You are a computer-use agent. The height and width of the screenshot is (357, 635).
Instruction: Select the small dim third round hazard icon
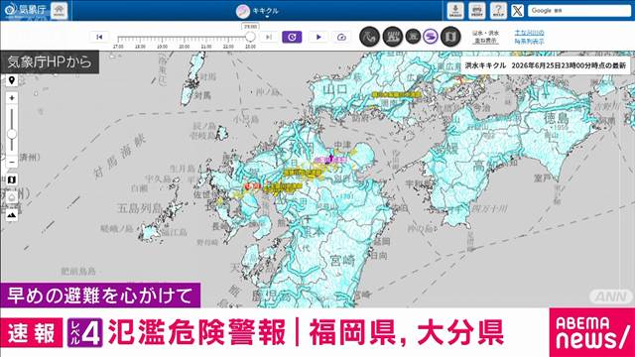[x=413, y=37]
